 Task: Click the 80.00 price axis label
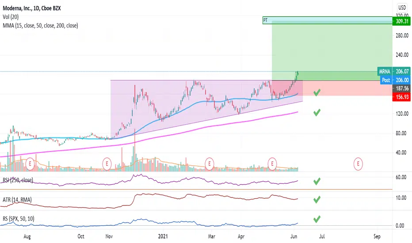click(402, 133)
